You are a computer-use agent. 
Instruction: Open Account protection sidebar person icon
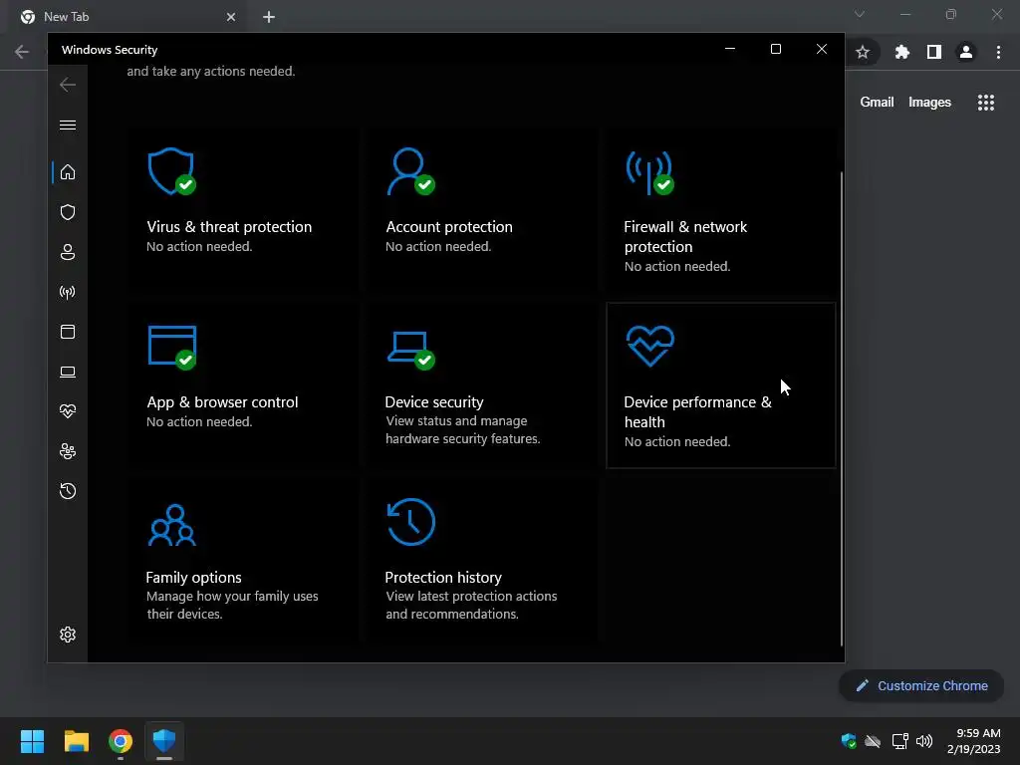click(68, 252)
